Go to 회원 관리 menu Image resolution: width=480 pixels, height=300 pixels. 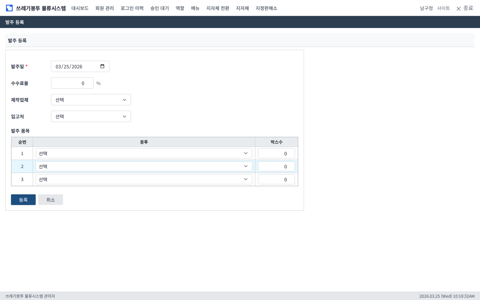coord(105,8)
